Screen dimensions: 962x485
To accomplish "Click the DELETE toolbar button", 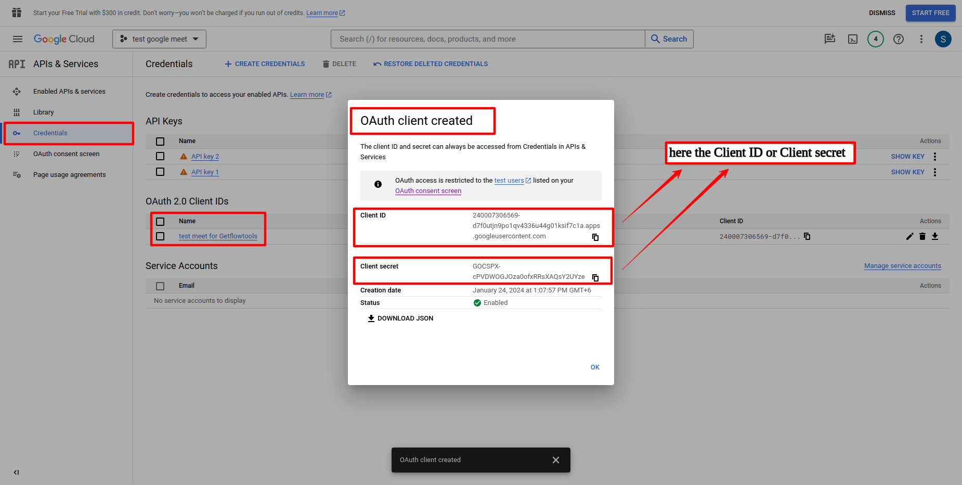I will tap(339, 64).
